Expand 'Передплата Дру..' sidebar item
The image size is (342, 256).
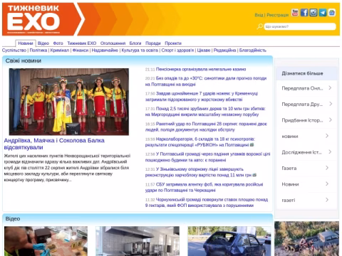(306, 104)
